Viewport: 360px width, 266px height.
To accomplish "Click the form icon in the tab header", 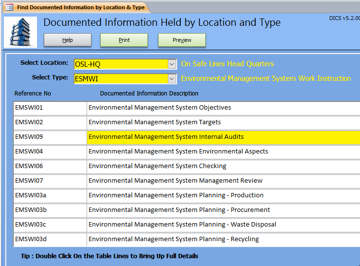I will click(x=9, y=8).
